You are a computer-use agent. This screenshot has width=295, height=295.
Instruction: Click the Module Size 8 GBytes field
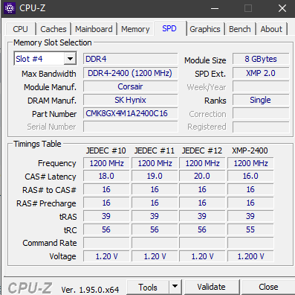(261, 59)
